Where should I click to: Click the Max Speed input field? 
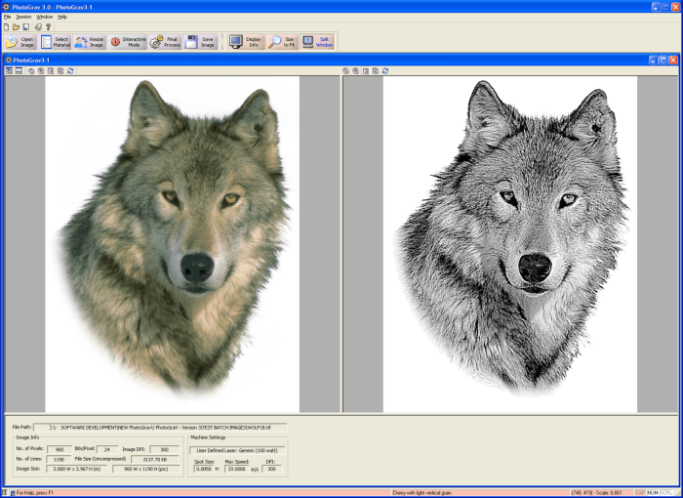click(x=235, y=470)
